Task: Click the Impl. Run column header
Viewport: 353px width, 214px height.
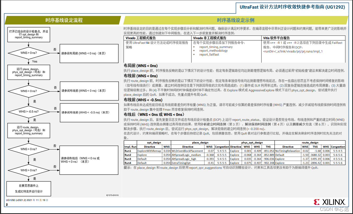Action: click(x=130, y=147)
